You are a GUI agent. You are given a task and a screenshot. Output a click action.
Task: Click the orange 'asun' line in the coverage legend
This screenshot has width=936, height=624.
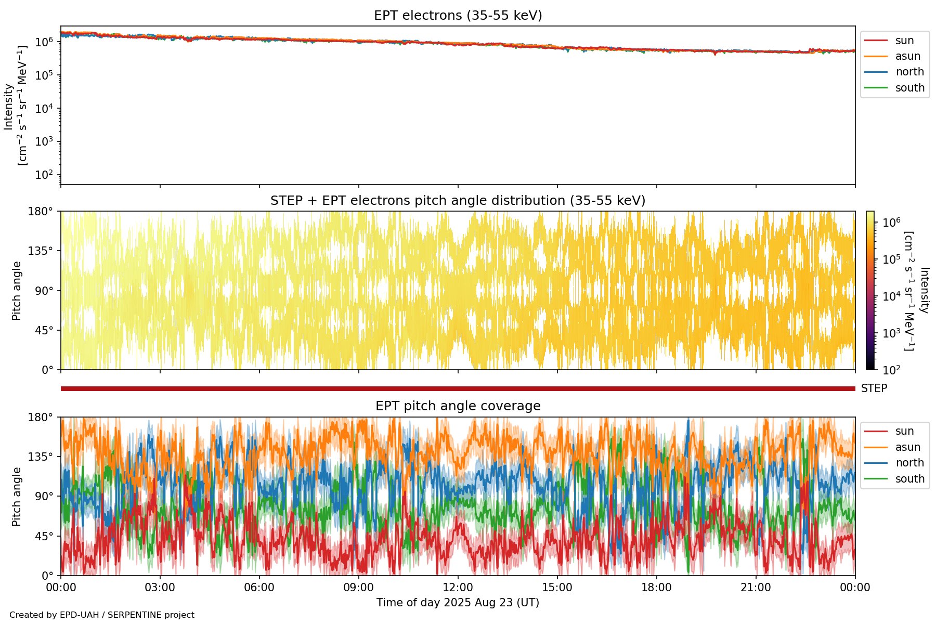(876, 447)
